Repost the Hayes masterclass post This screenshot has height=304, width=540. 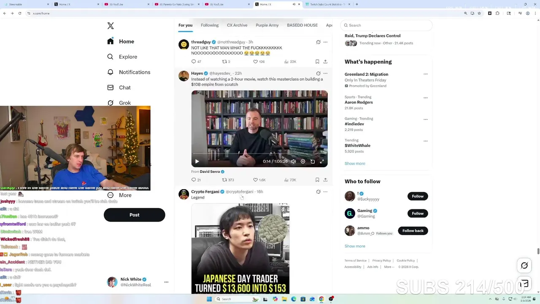click(228, 180)
